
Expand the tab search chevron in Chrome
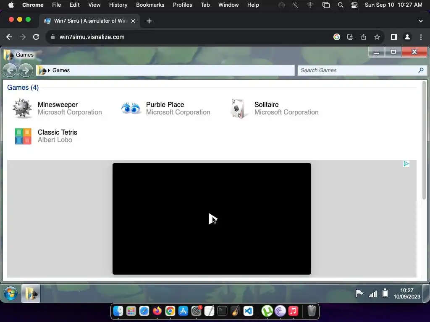(x=421, y=21)
